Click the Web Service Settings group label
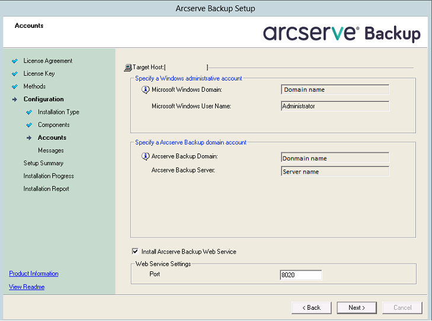 (x=163, y=264)
